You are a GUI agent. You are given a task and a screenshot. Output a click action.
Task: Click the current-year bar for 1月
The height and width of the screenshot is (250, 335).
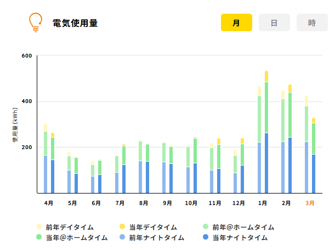coord(266,137)
